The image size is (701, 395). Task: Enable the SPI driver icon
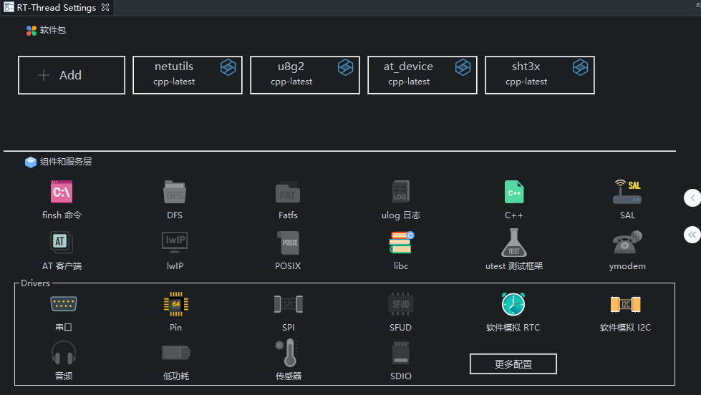pos(289,304)
